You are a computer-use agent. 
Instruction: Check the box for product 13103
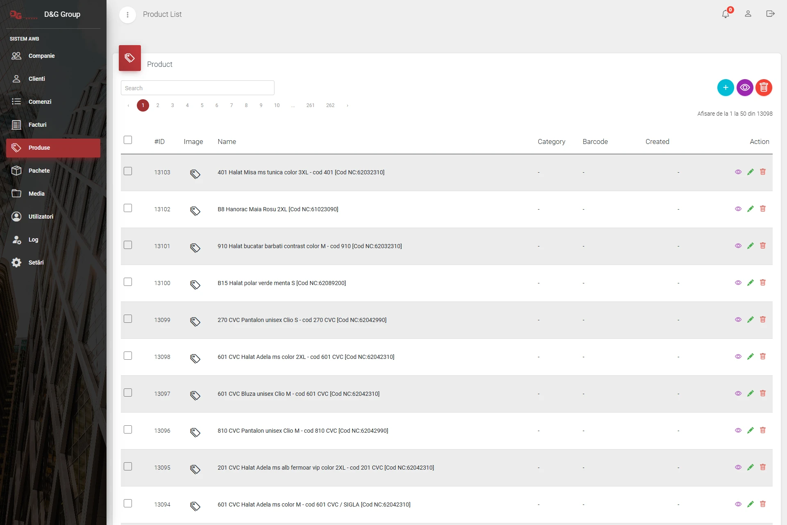click(128, 171)
